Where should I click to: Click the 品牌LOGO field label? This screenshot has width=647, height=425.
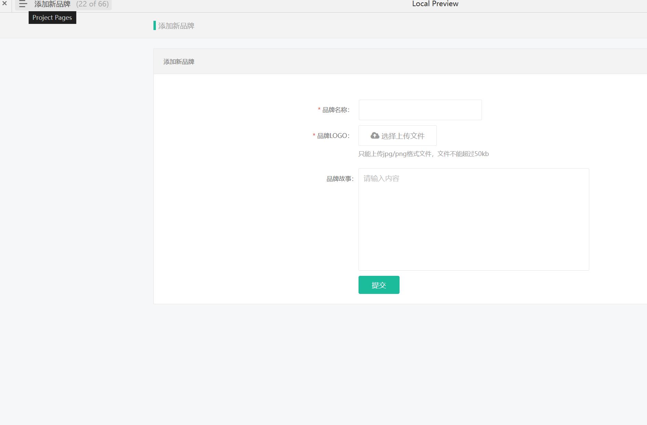[333, 136]
